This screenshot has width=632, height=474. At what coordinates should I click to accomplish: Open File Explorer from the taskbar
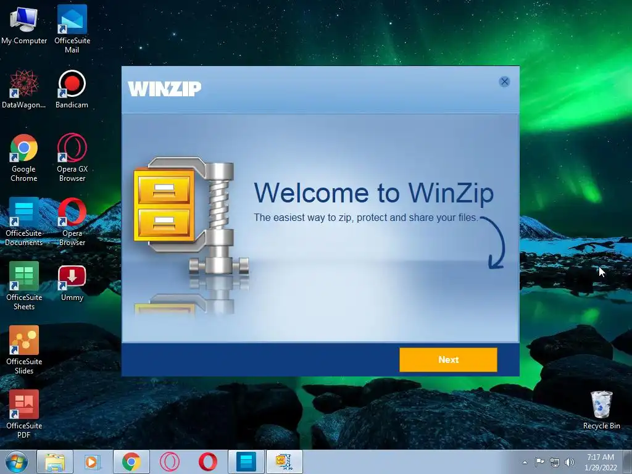pyautogui.click(x=55, y=462)
